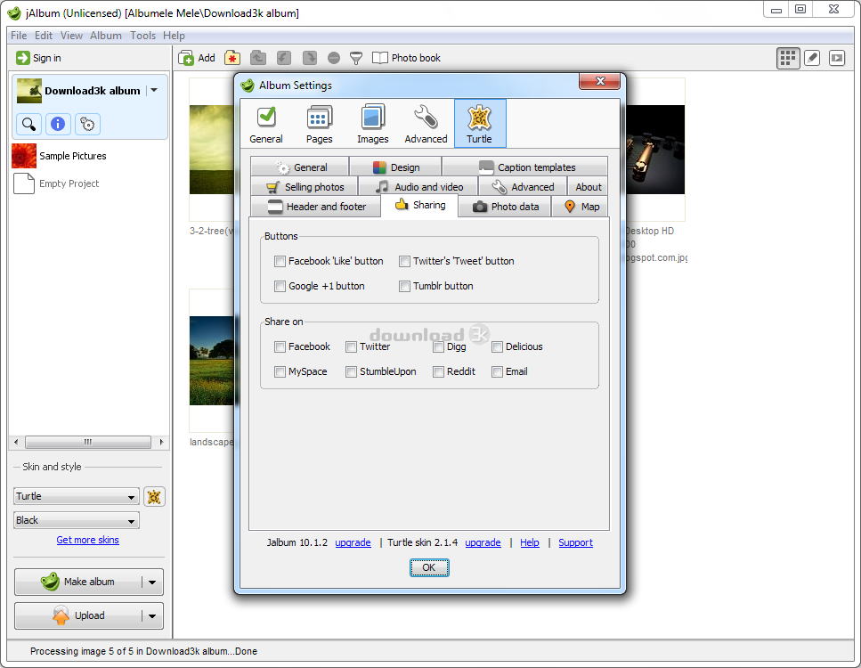Click the new folder star icon
This screenshot has height=668, width=861.
pyautogui.click(x=232, y=58)
